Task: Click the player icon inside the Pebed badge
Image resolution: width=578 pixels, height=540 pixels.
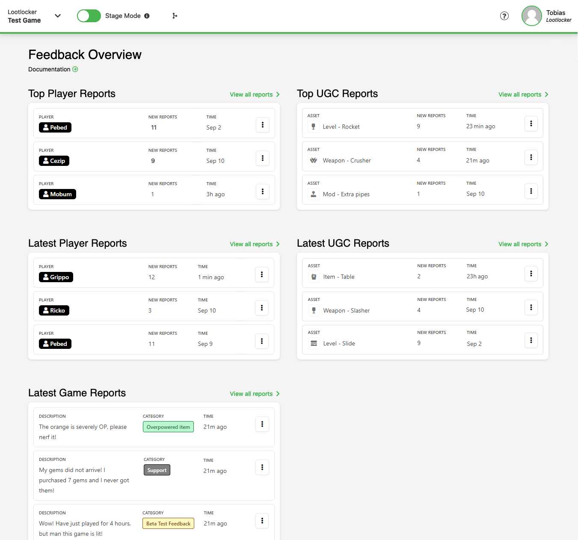Action: tap(46, 127)
